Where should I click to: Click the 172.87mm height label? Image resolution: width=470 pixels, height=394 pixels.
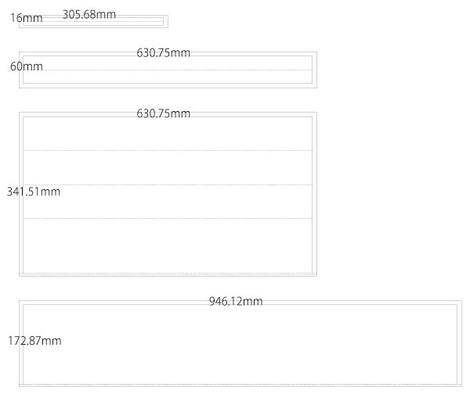coord(34,341)
